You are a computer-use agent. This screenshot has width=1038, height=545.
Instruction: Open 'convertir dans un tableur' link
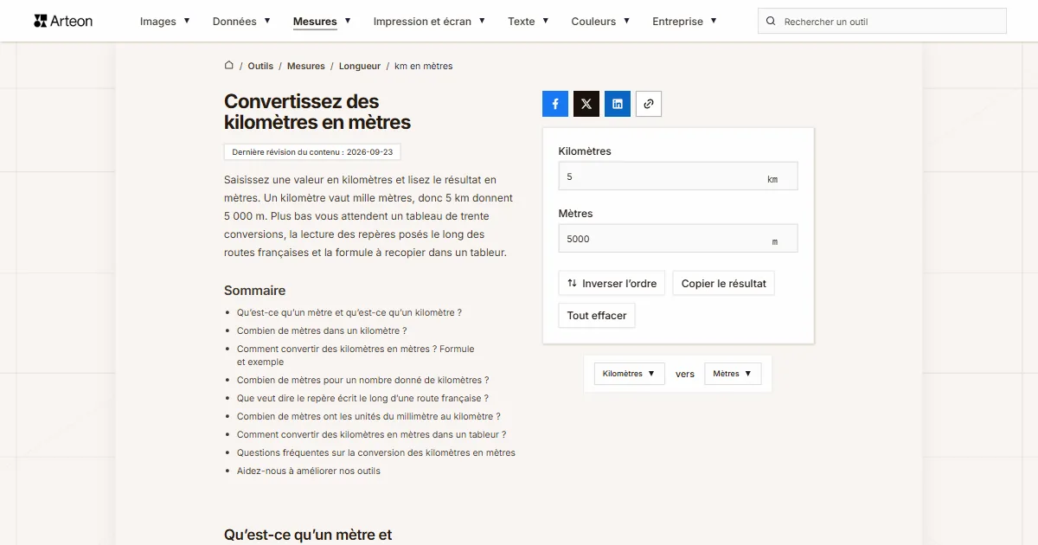tap(372, 434)
